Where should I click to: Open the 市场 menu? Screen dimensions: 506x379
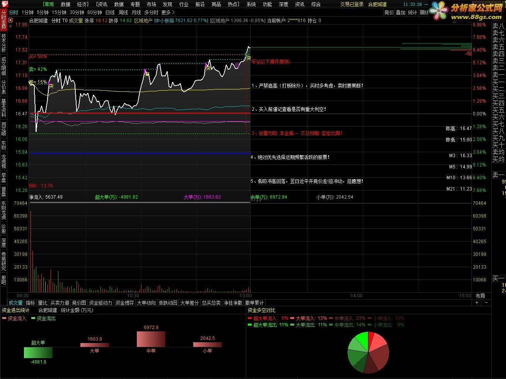152,4
